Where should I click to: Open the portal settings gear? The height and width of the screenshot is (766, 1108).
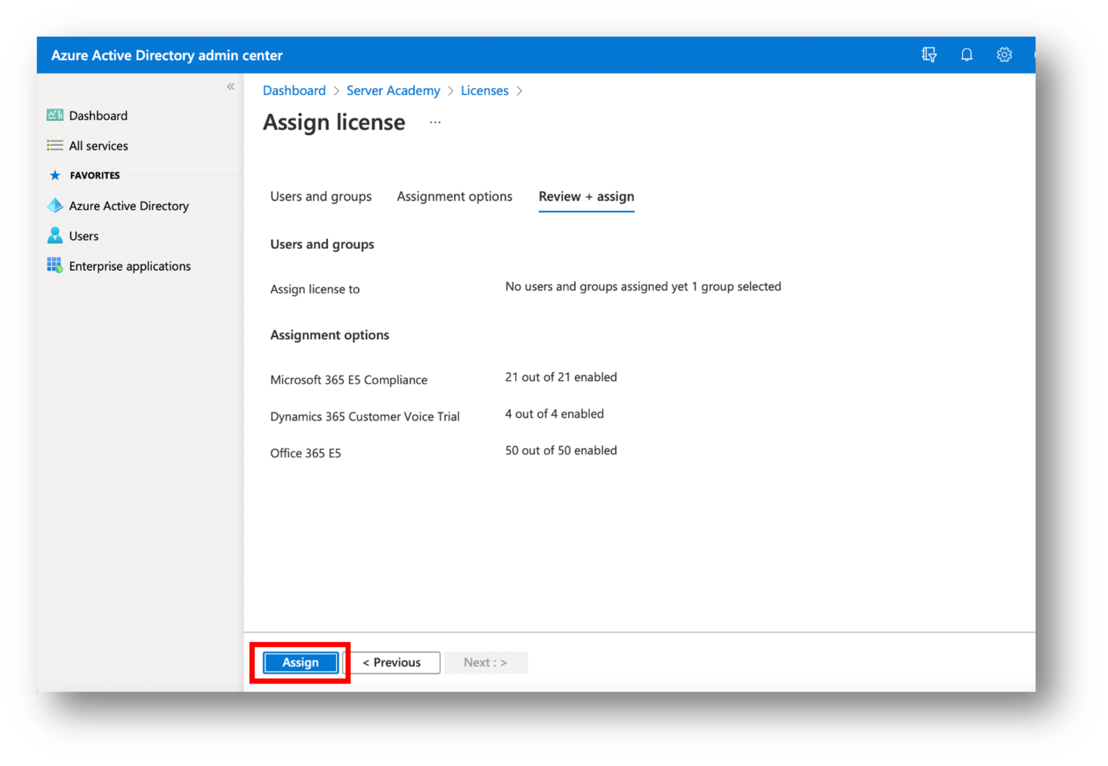[x=1004, y=55]
